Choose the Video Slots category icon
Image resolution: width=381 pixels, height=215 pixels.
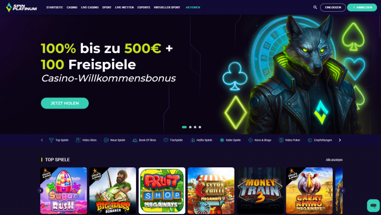tap(78, 140)
